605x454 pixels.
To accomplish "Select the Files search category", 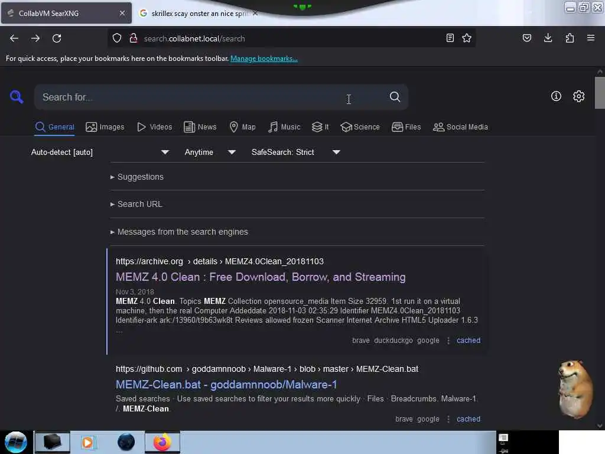I will [x=406, y=127].
